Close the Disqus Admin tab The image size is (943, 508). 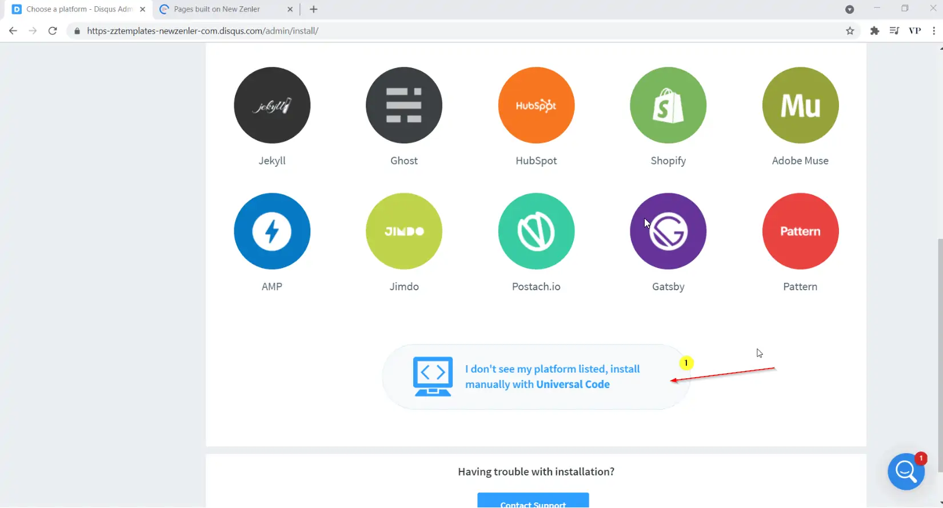point(143,9)
